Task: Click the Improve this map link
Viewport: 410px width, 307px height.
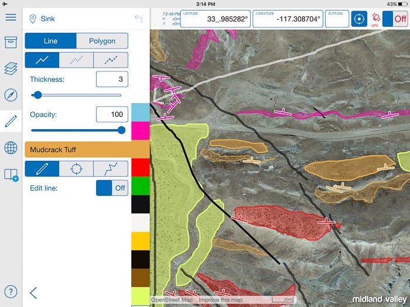Action: [x=220, y=300]
